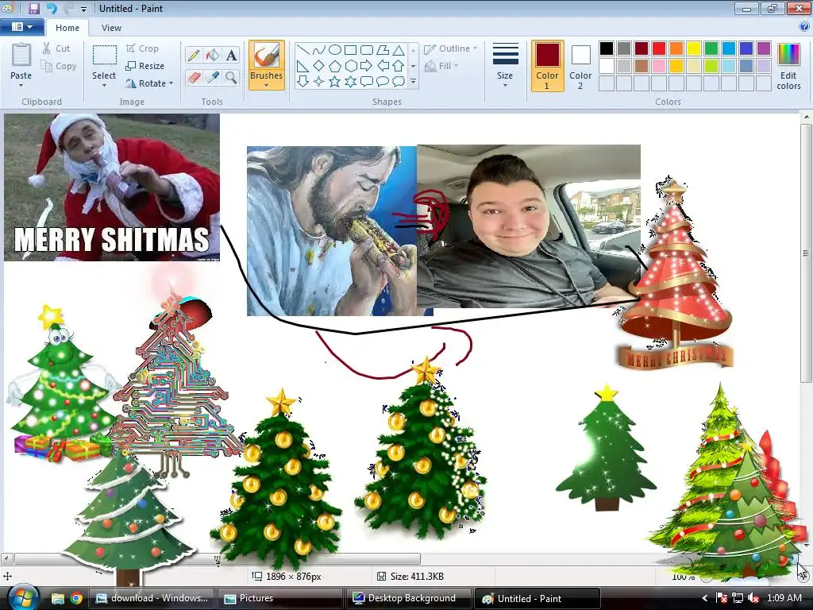Open the Rotate dropdown
Screen dimensions: 813x610
click(x=149, y=83)
